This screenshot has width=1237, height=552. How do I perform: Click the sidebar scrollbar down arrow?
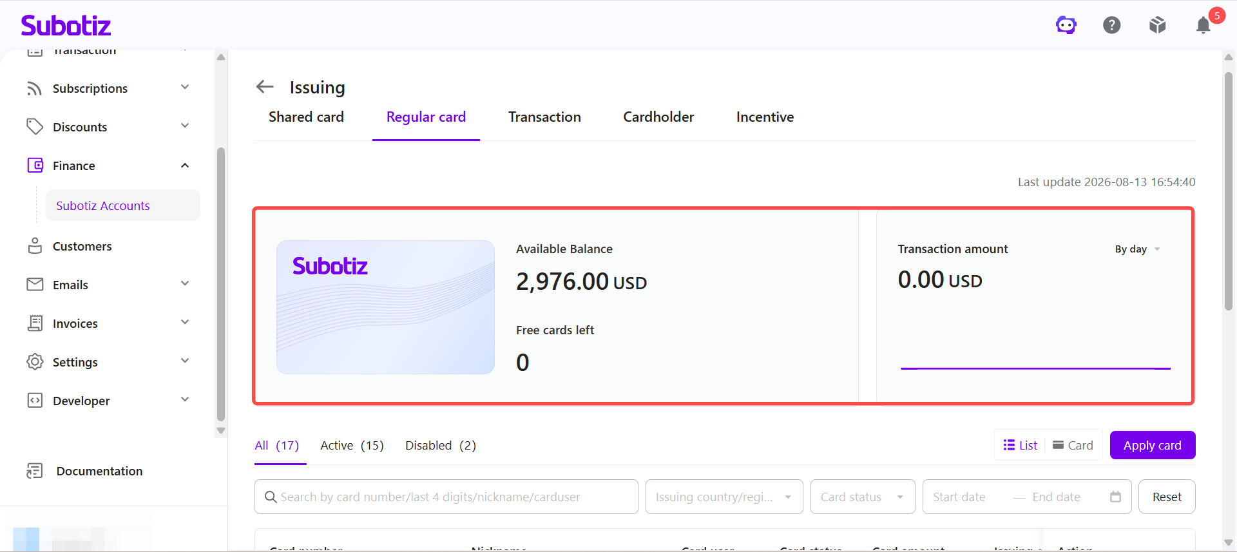tap(221, 430)
